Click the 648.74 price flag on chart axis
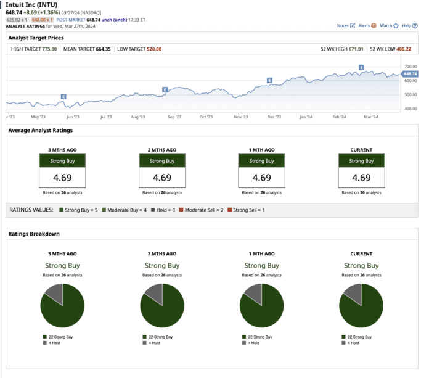The image size is (429, 378). (x=409, y=74)
